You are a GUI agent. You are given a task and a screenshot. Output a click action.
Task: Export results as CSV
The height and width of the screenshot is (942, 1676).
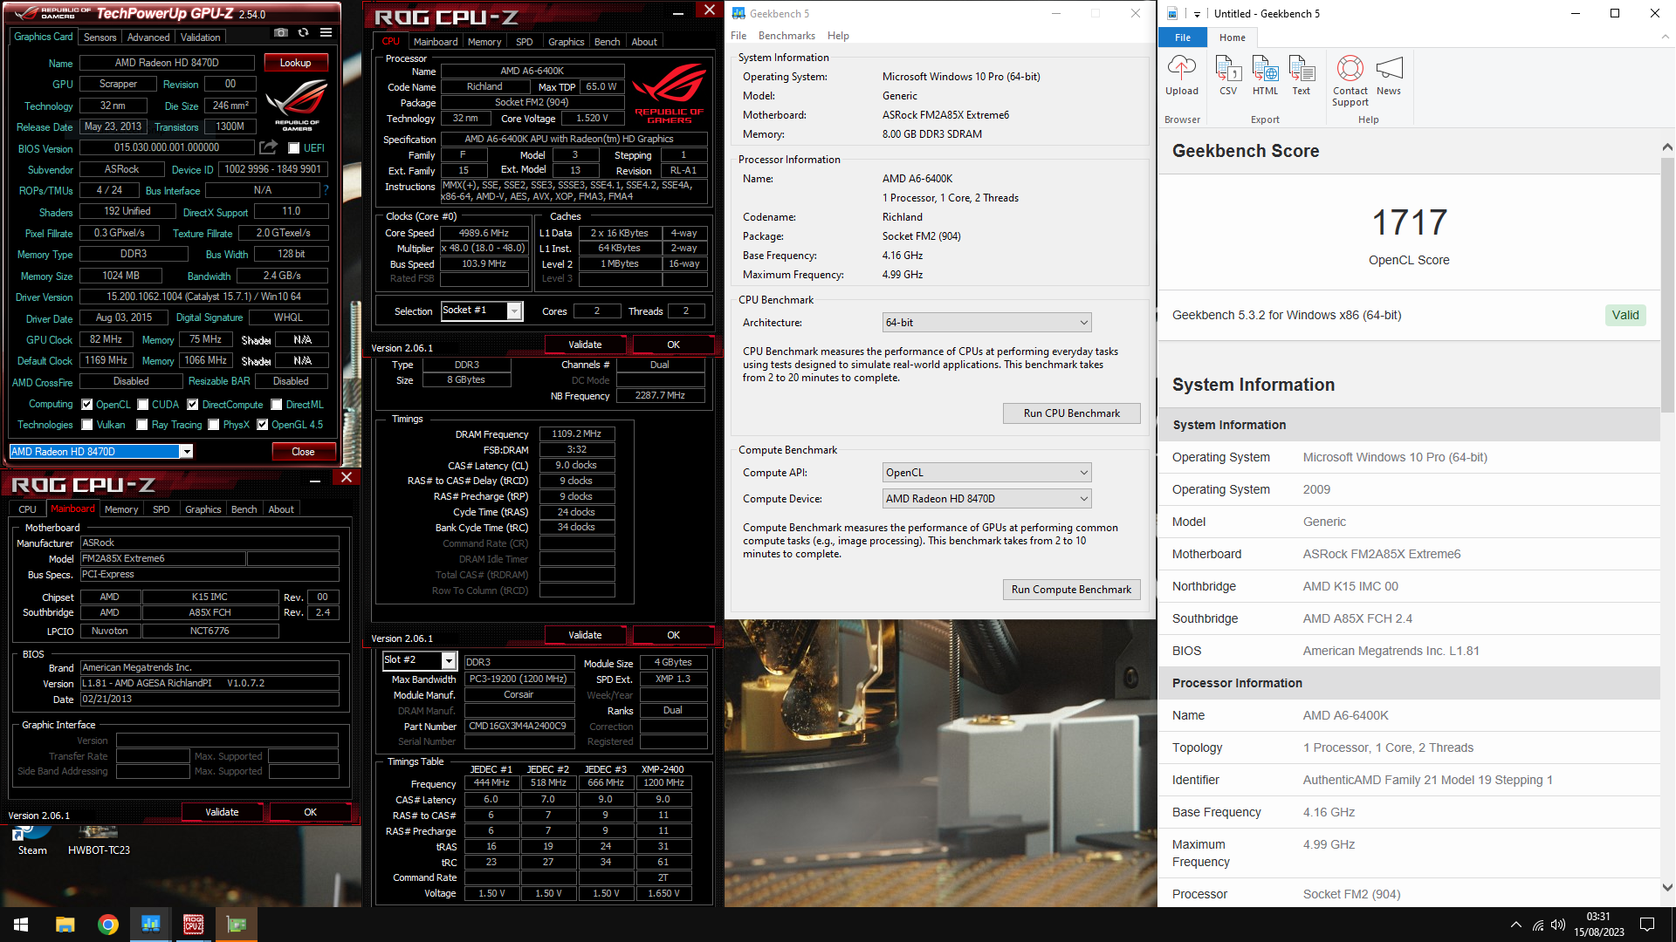pyautogui.click(x=1228, y=76)
